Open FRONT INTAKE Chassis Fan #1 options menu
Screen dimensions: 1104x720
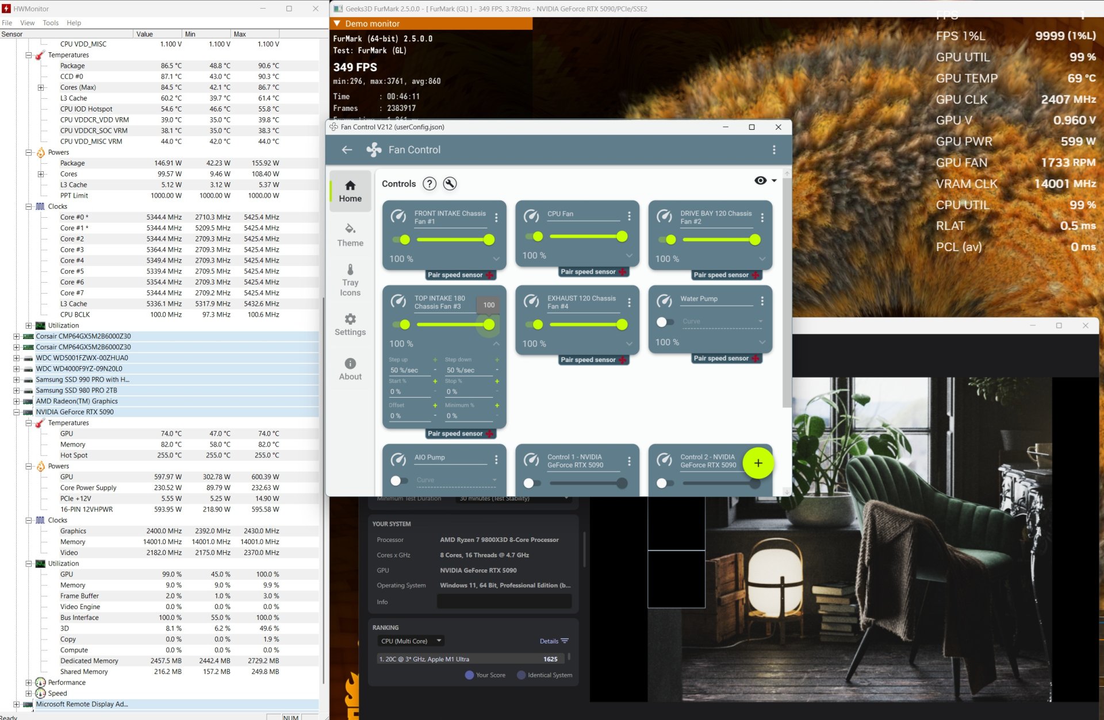496,217
